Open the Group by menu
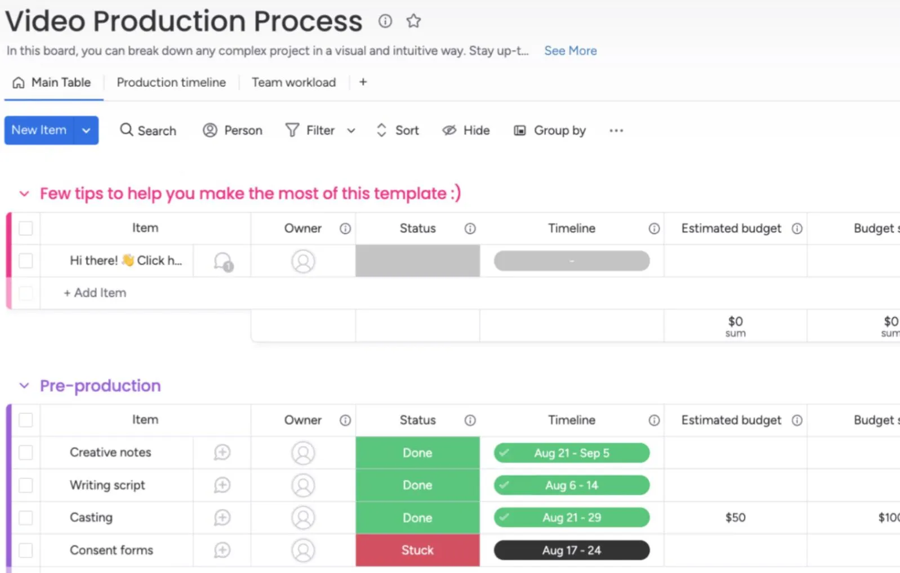 click(550, 131)
